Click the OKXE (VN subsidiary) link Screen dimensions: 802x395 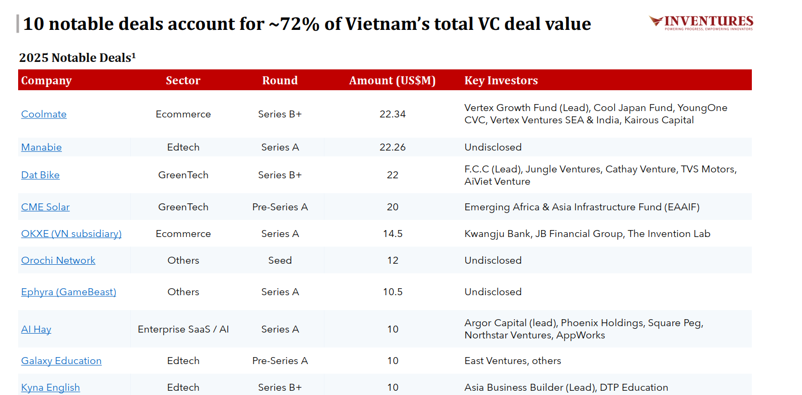click(71, 234)
